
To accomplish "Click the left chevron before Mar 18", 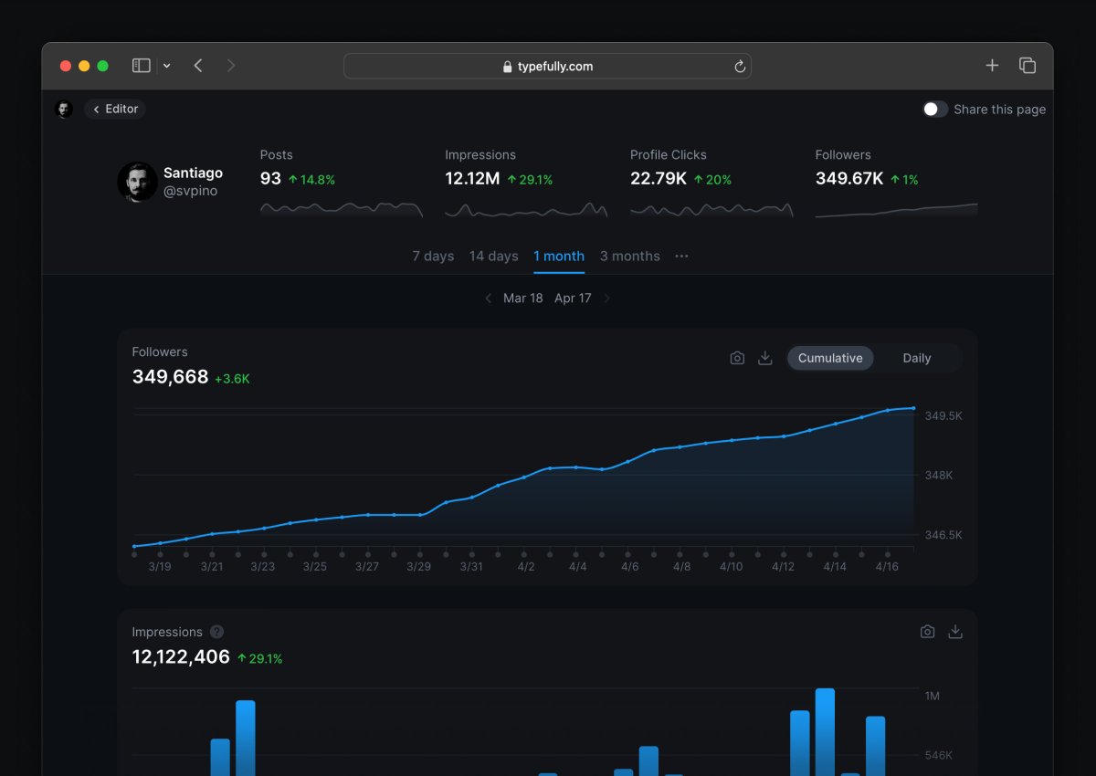I will point(489,298).
